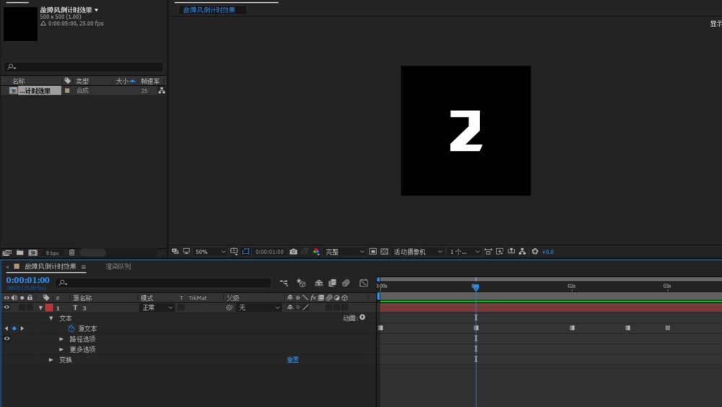722x407 pixels.
Task: Click the delete trash icon in project panel
Action: coord(71,253)
